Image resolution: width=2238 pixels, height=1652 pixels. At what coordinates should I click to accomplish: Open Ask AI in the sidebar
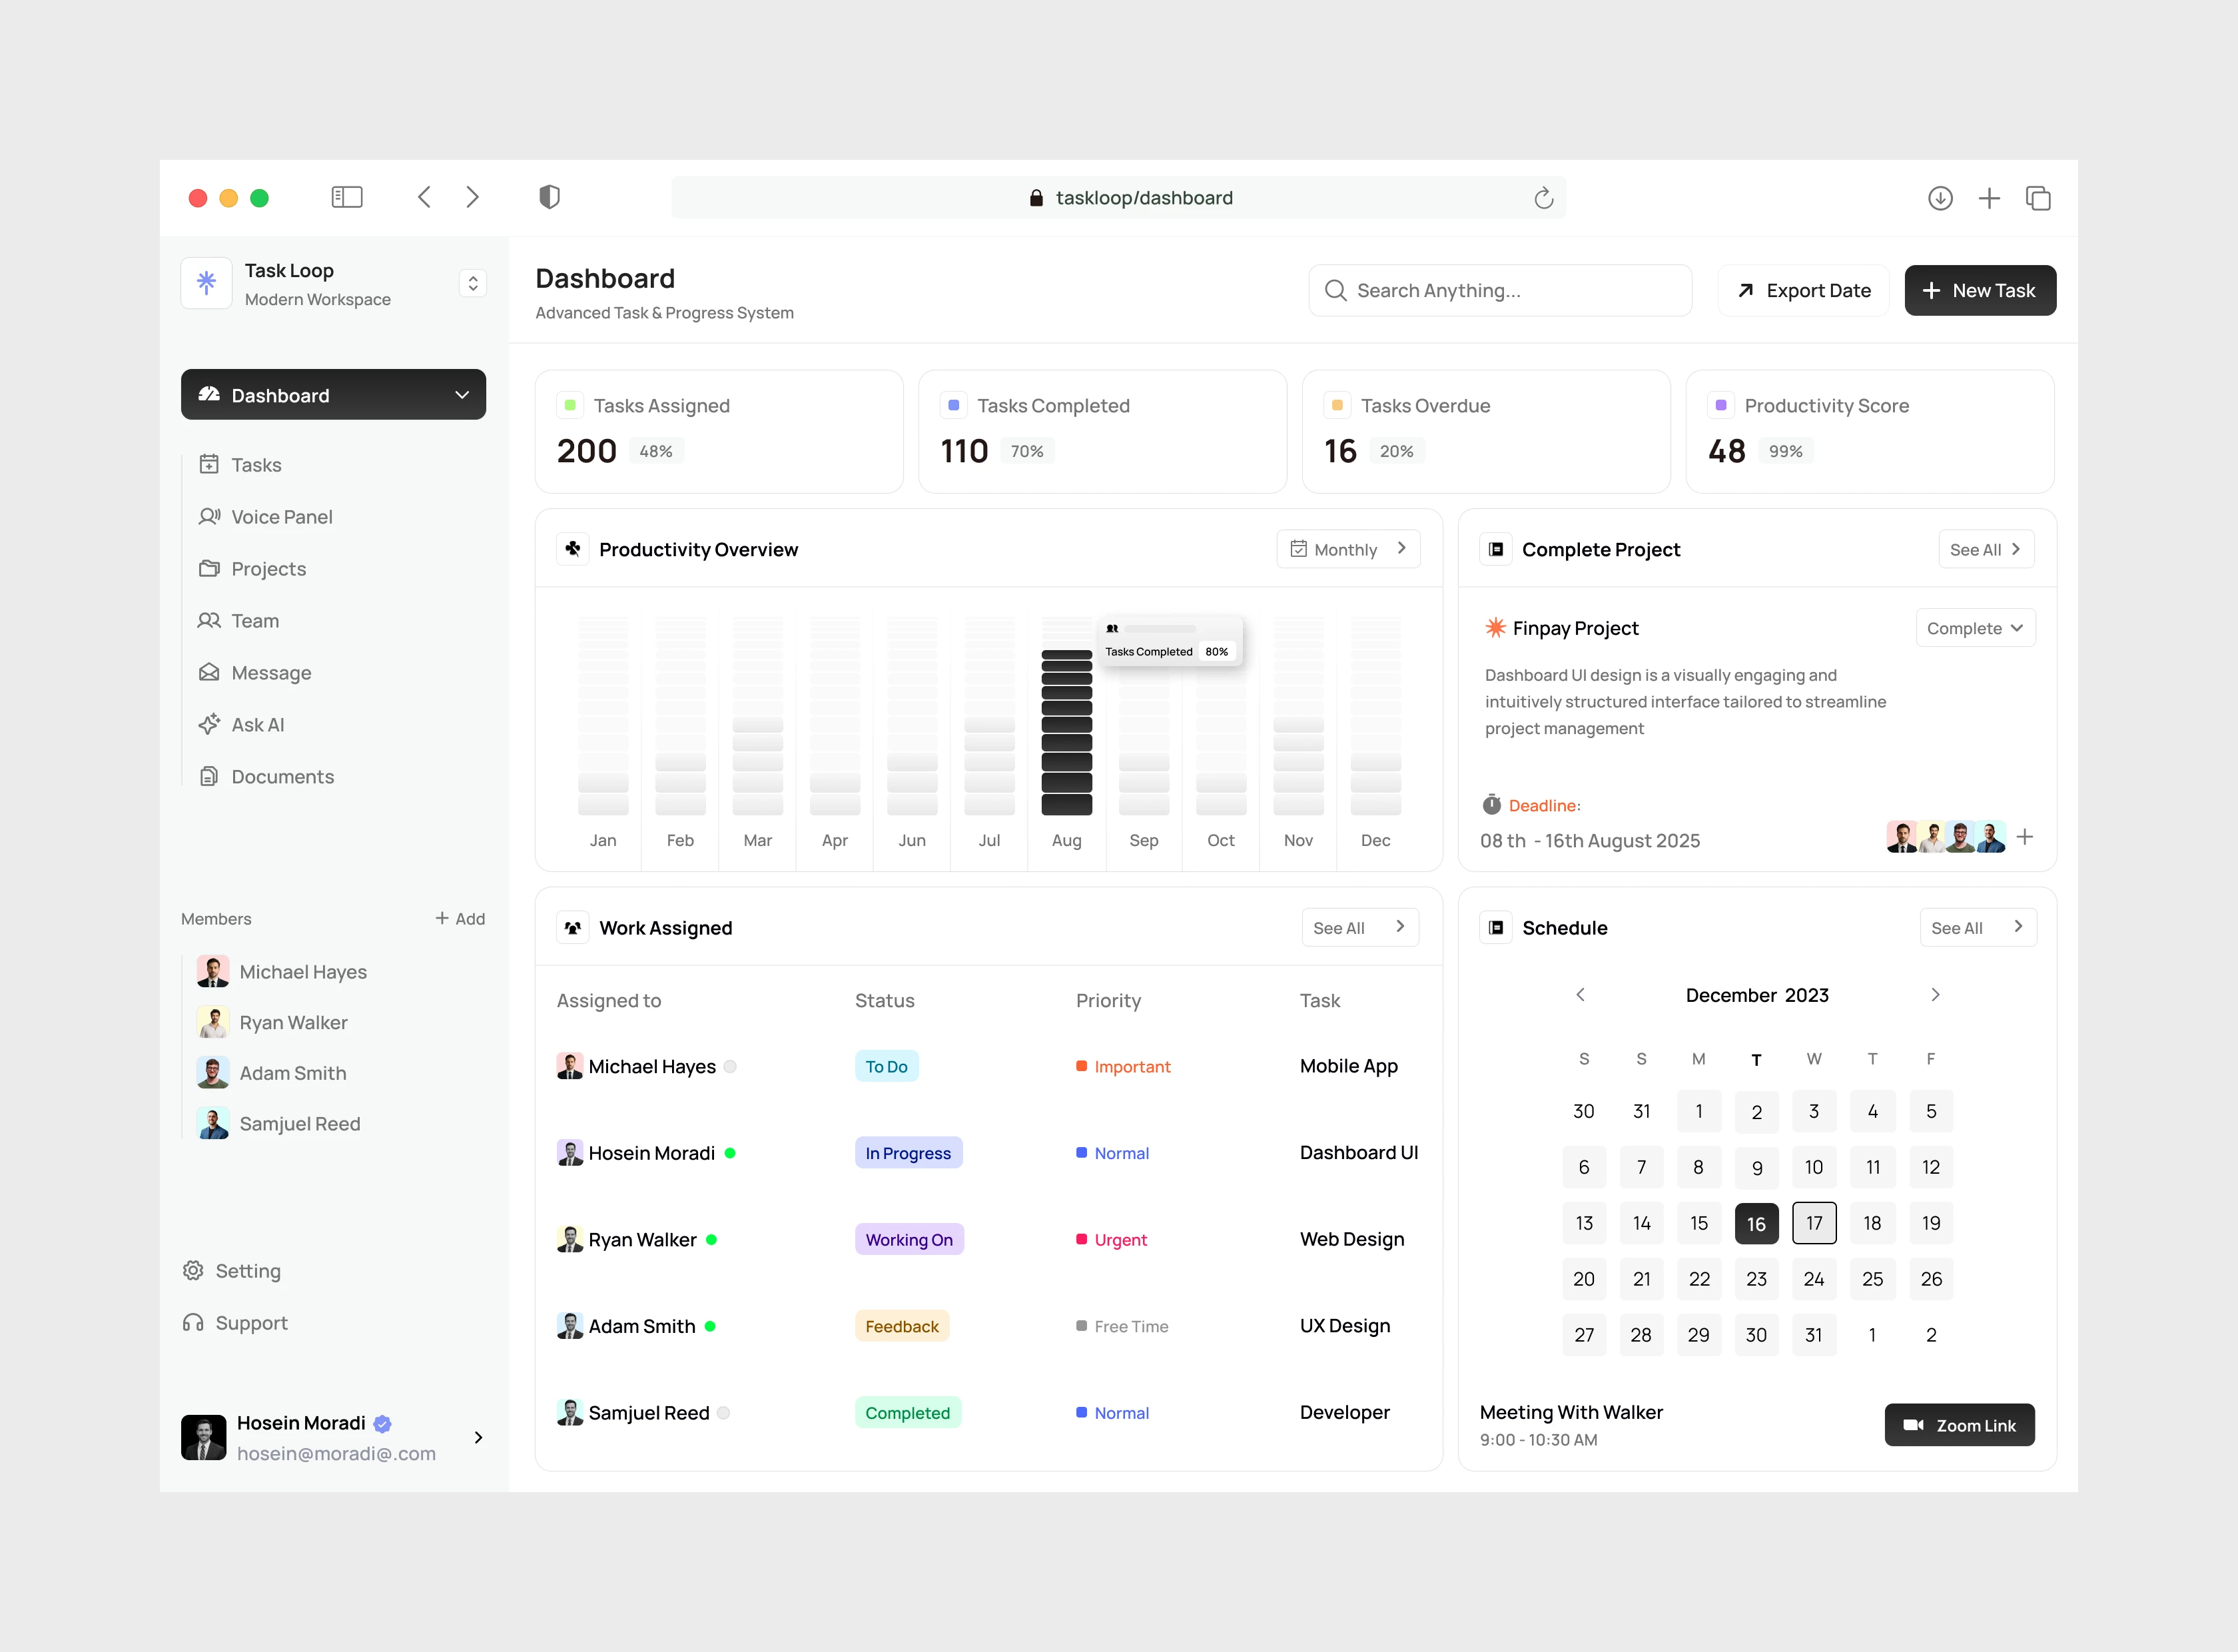pos(257,725)
